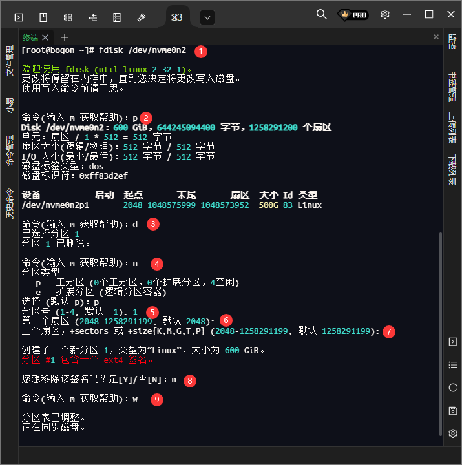Click the refresh/reconnect circular arrow icon
Screen dimensions: 462x465
453,387
